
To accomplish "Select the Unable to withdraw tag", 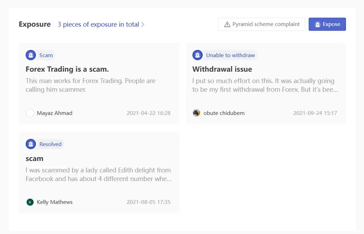I will (x=230, y=55).
